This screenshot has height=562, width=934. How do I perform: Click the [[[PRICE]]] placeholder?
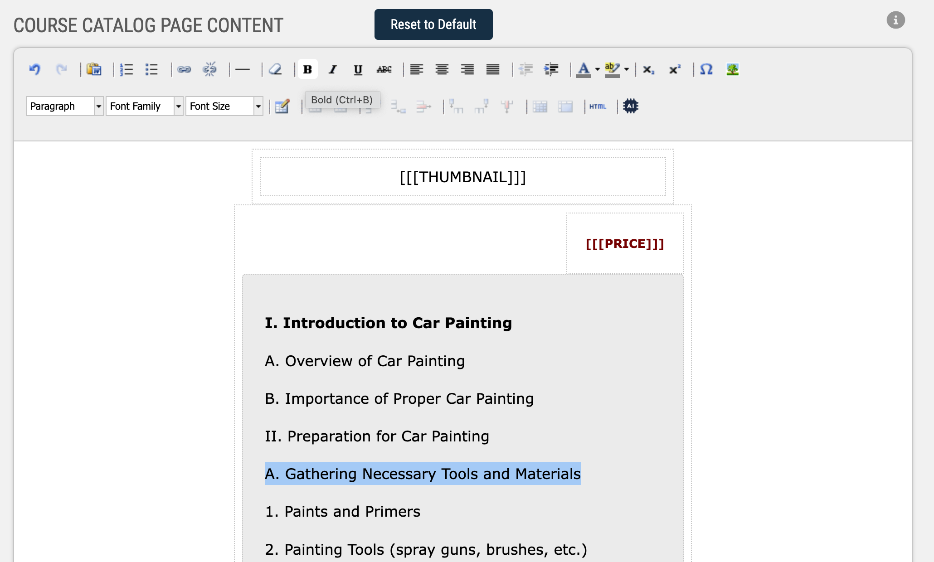[625, 244]
